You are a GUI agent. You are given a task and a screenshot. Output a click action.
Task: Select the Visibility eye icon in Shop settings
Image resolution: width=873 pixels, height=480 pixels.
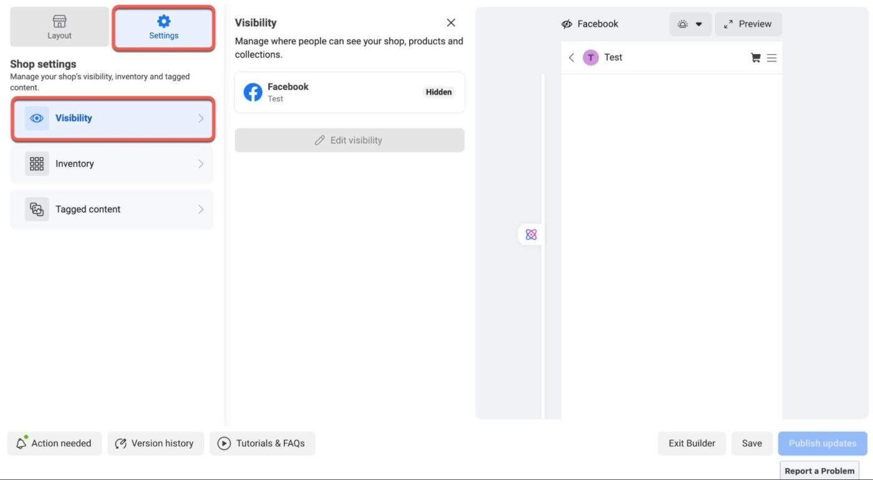[x=36, y=118]
